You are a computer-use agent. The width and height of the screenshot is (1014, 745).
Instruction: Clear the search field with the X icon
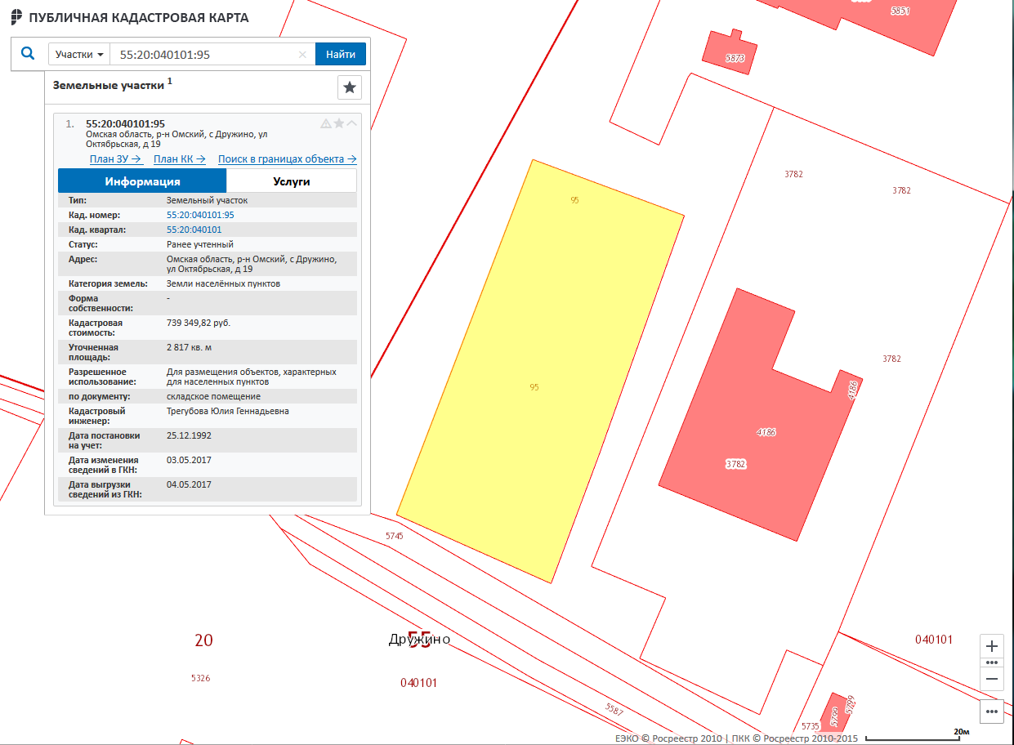302,55
